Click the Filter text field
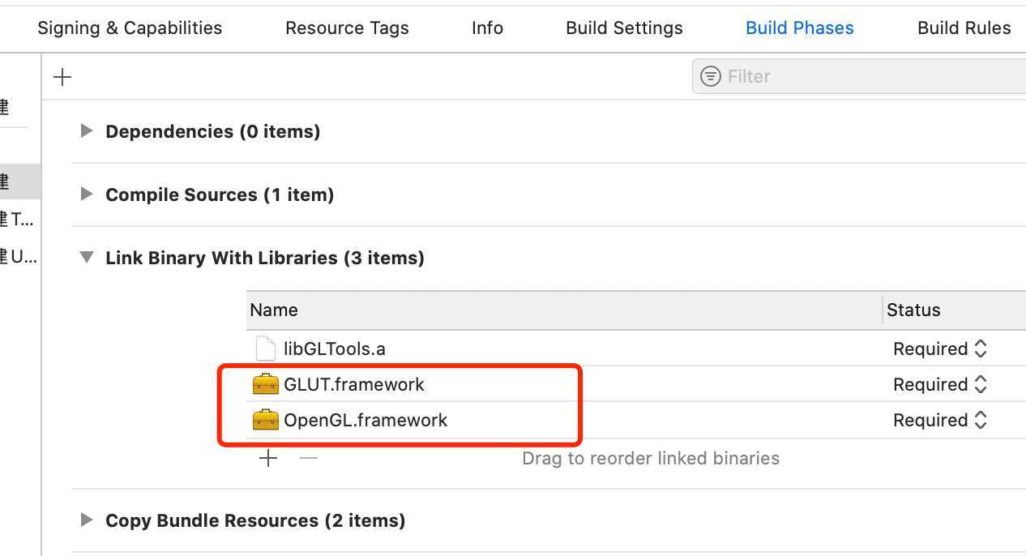1026x556 pixels. point(867,76)
